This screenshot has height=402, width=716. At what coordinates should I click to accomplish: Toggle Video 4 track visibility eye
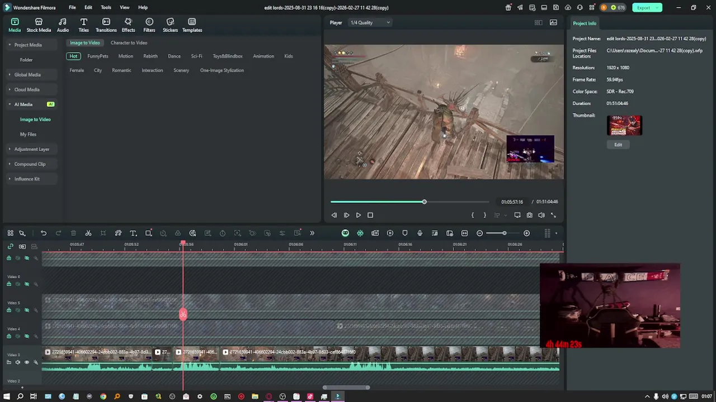tap(26, 336)
